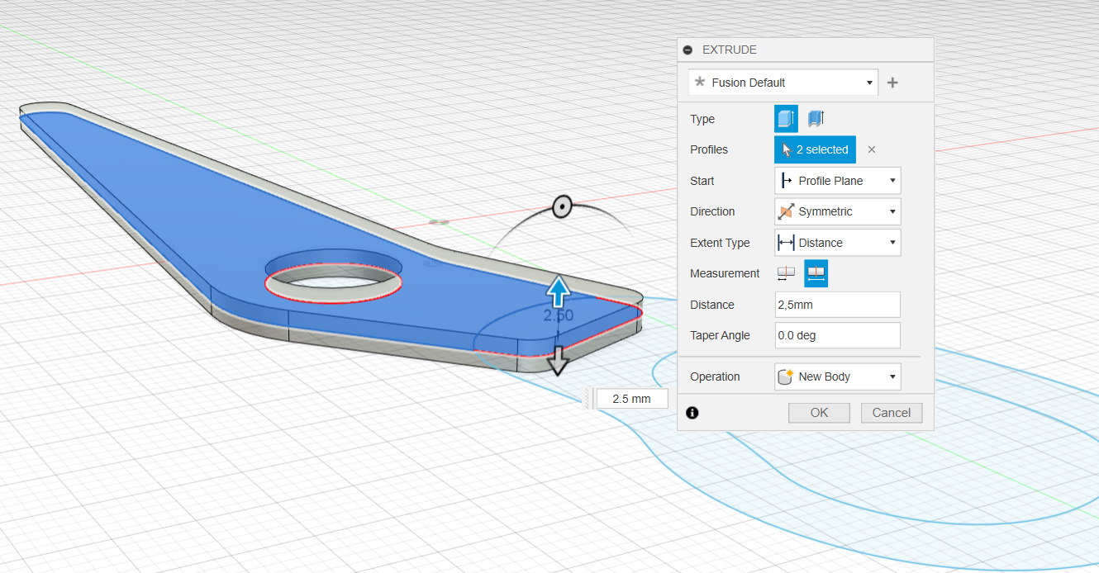1099x573 pixels.
Task: Click the gray down arrow distance manipulator
Action: coord(559,360)
